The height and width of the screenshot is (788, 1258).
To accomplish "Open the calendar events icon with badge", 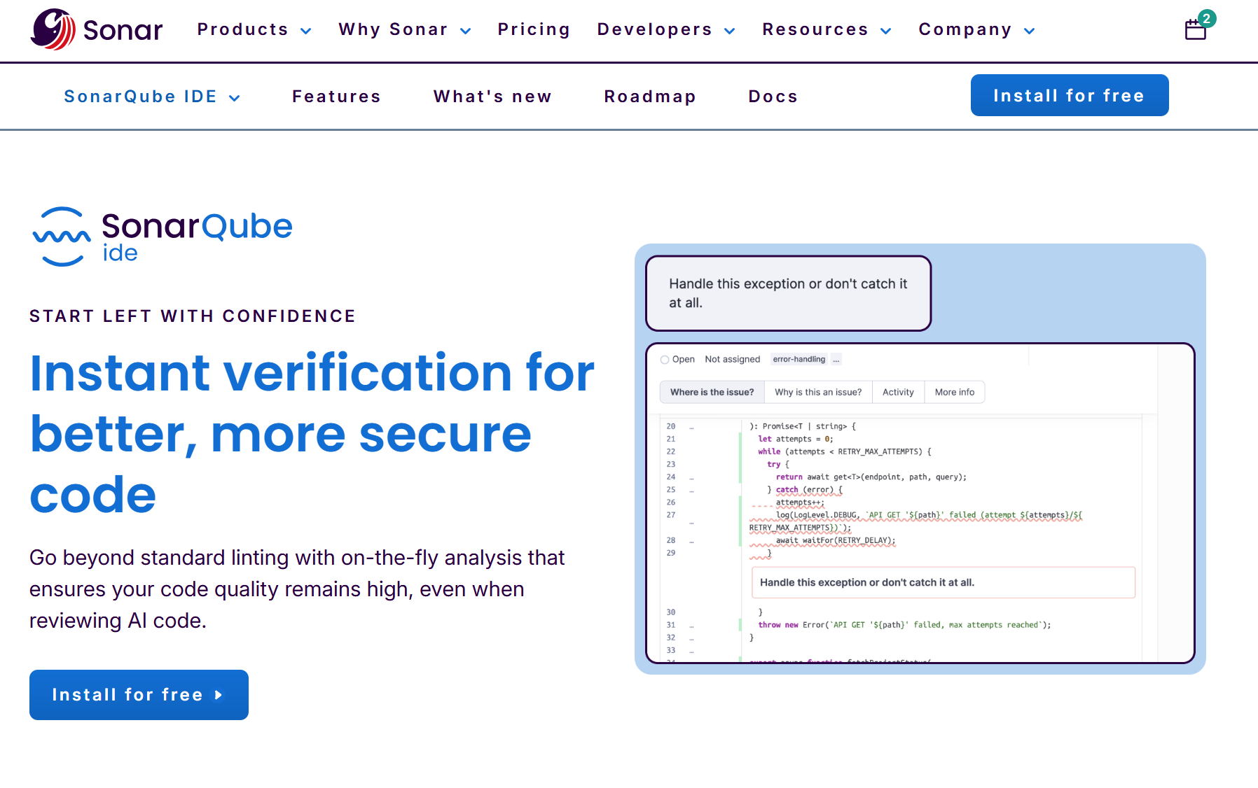I will (1199, 26).
